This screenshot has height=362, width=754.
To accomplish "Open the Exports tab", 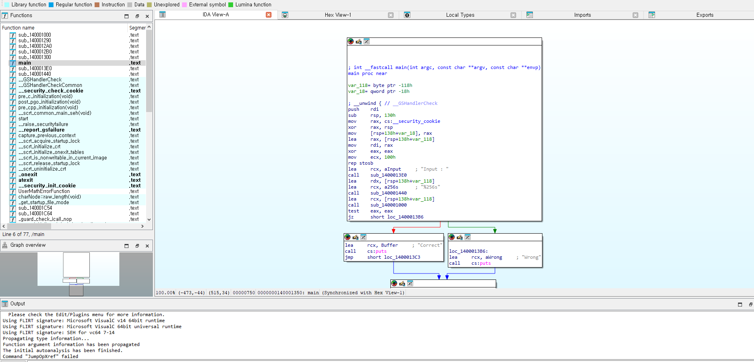I will point(705,15).
